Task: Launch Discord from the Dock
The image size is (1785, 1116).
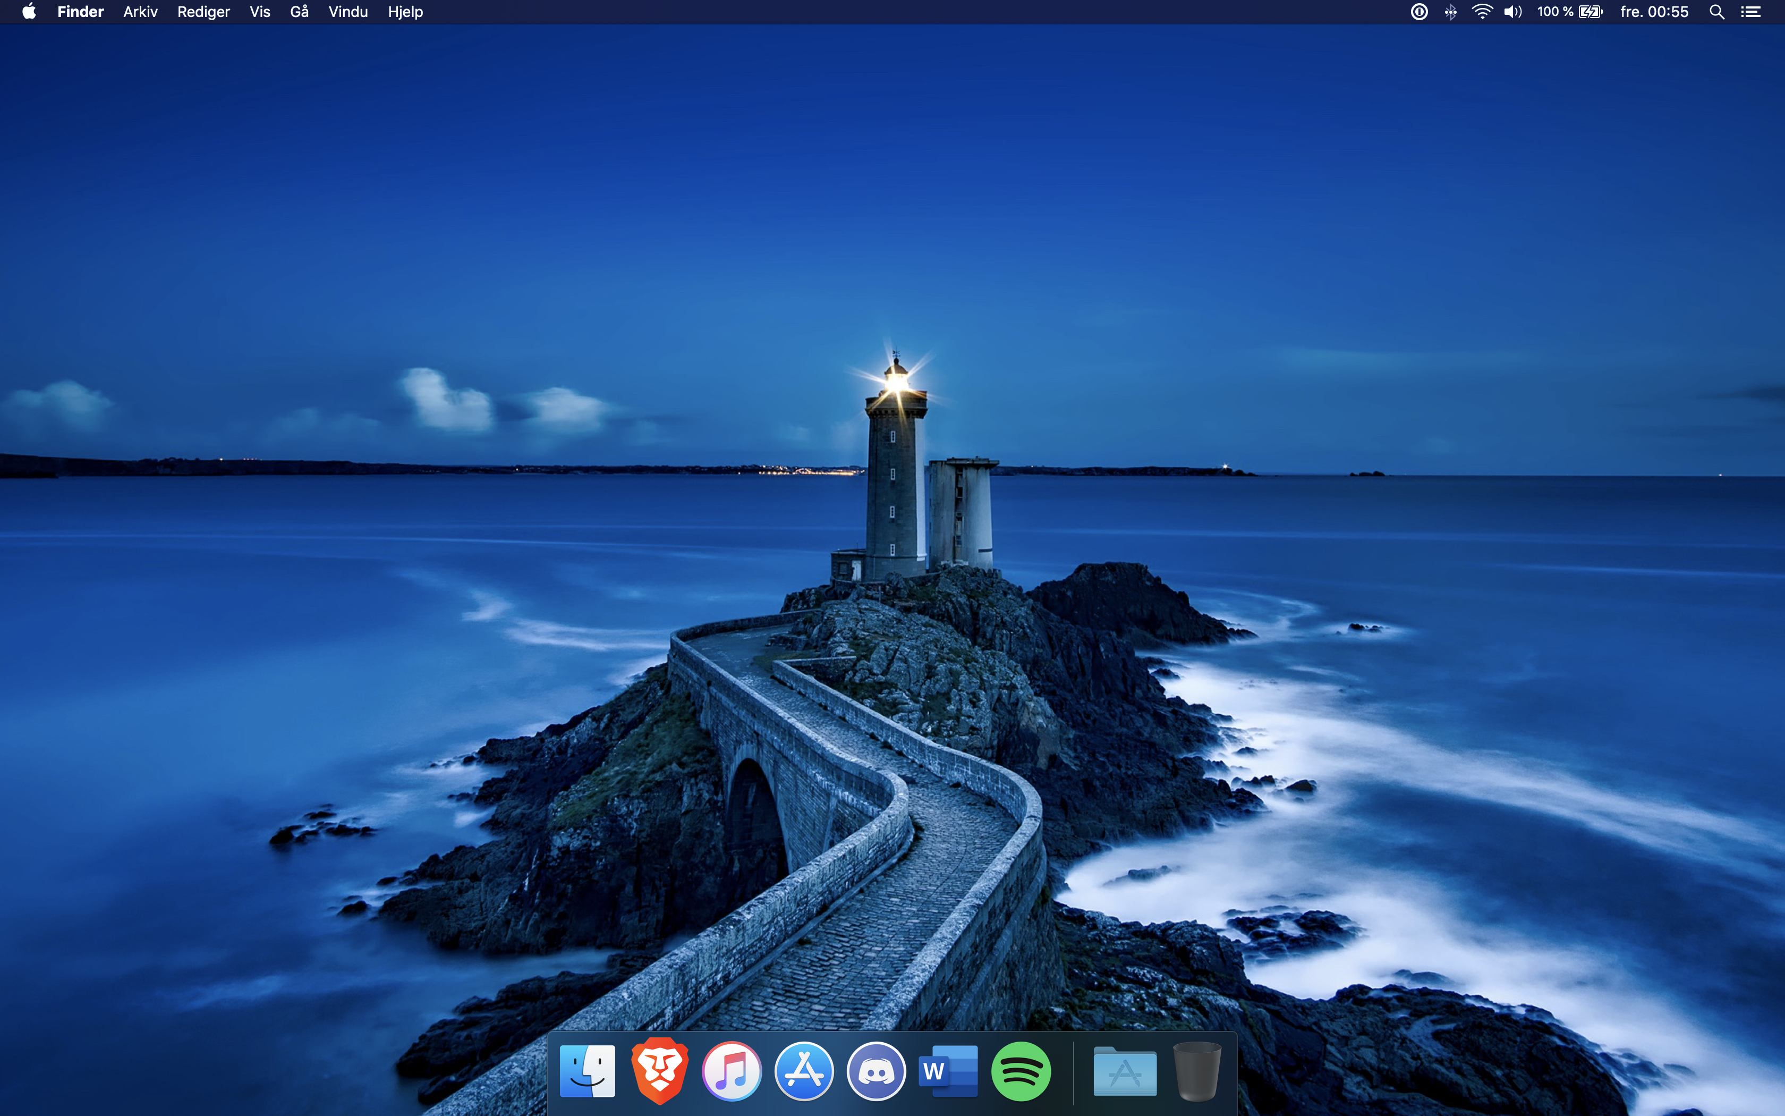Action: 876,1071
